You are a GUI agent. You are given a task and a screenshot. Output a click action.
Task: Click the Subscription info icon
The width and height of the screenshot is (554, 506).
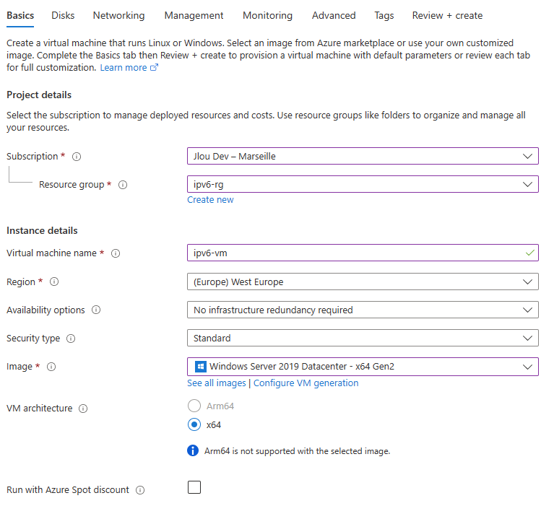pyautogui.click(x=77, y=157)
